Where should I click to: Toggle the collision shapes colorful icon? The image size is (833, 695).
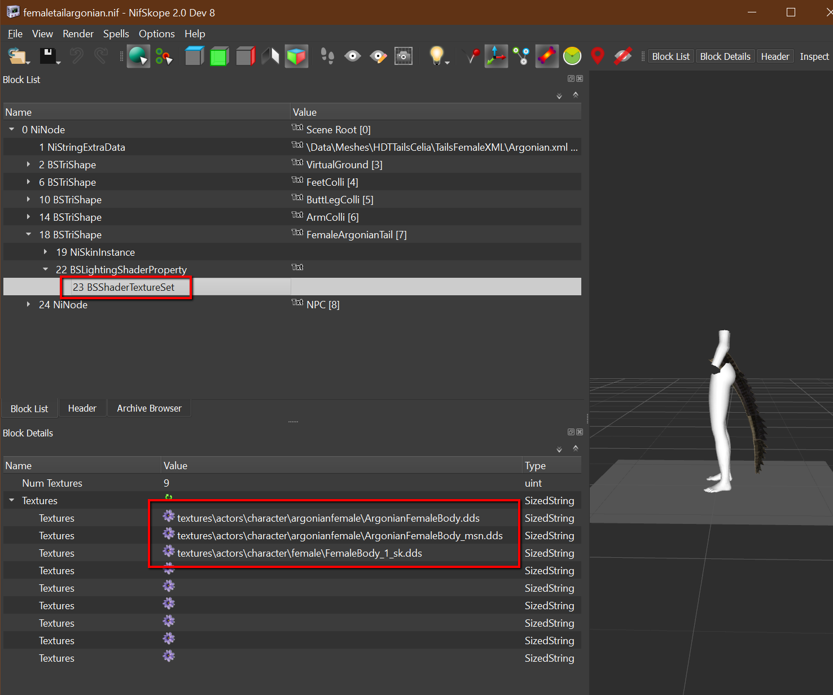[x=547, y=56]
